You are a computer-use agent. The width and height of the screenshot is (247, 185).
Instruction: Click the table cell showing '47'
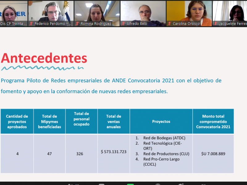[x=49, y=154]
